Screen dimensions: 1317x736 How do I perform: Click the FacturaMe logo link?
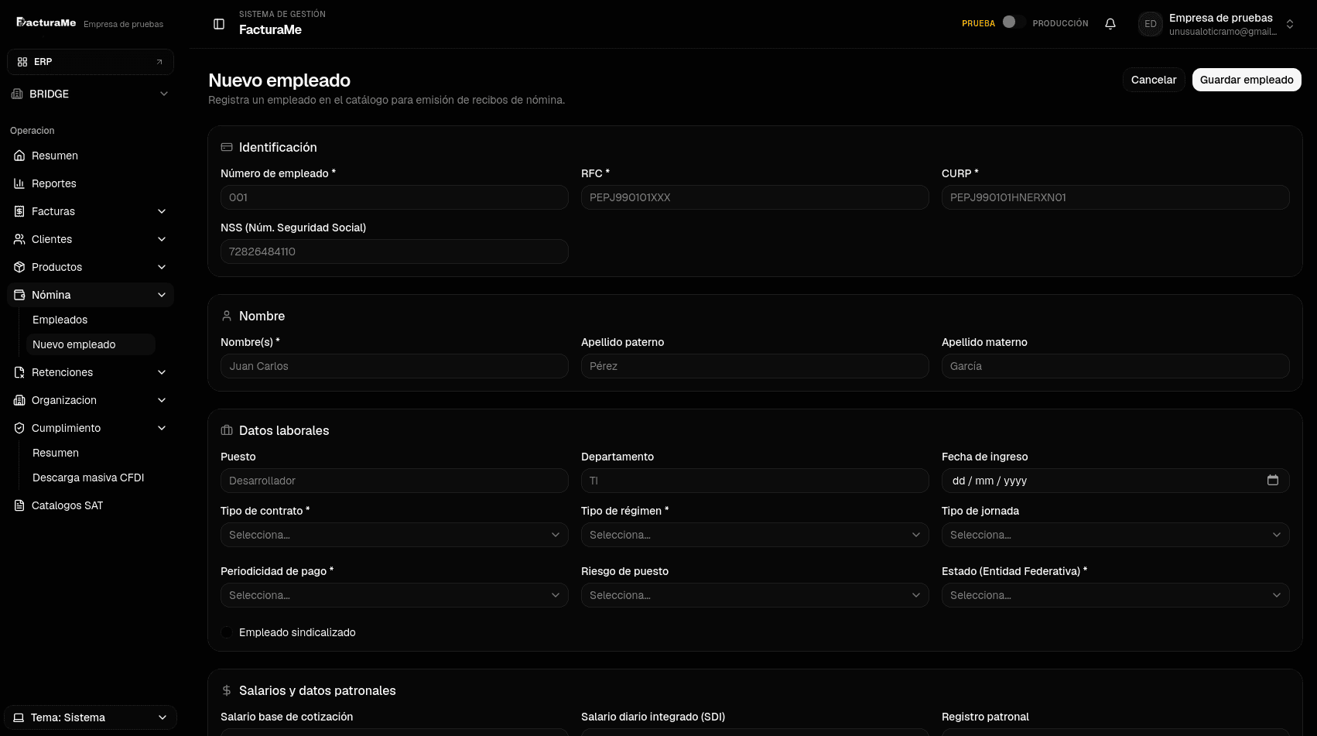pyautogui.click(x=46, y=23)
